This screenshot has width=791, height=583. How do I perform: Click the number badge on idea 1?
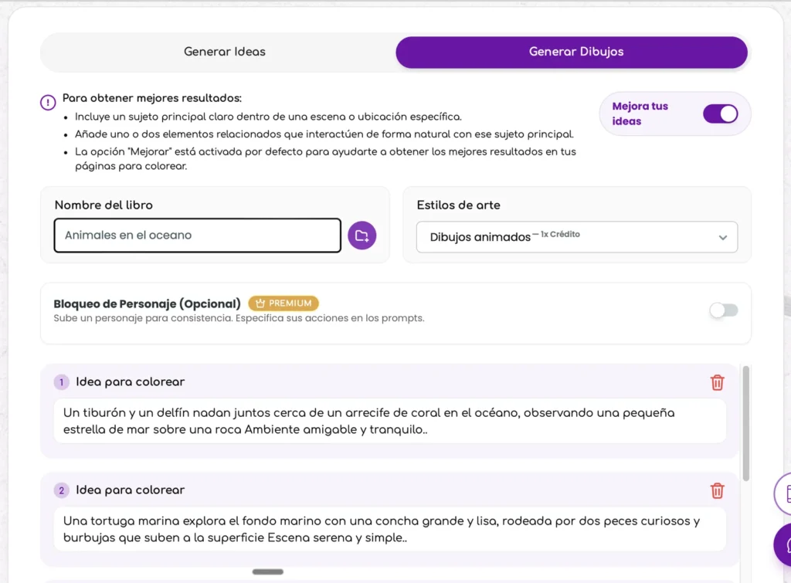coord(61,382)
